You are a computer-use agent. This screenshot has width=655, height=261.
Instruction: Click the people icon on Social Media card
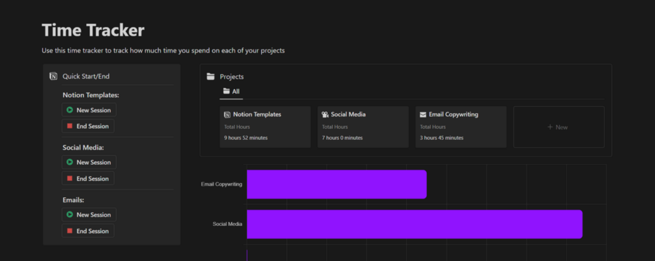(325, 115)
